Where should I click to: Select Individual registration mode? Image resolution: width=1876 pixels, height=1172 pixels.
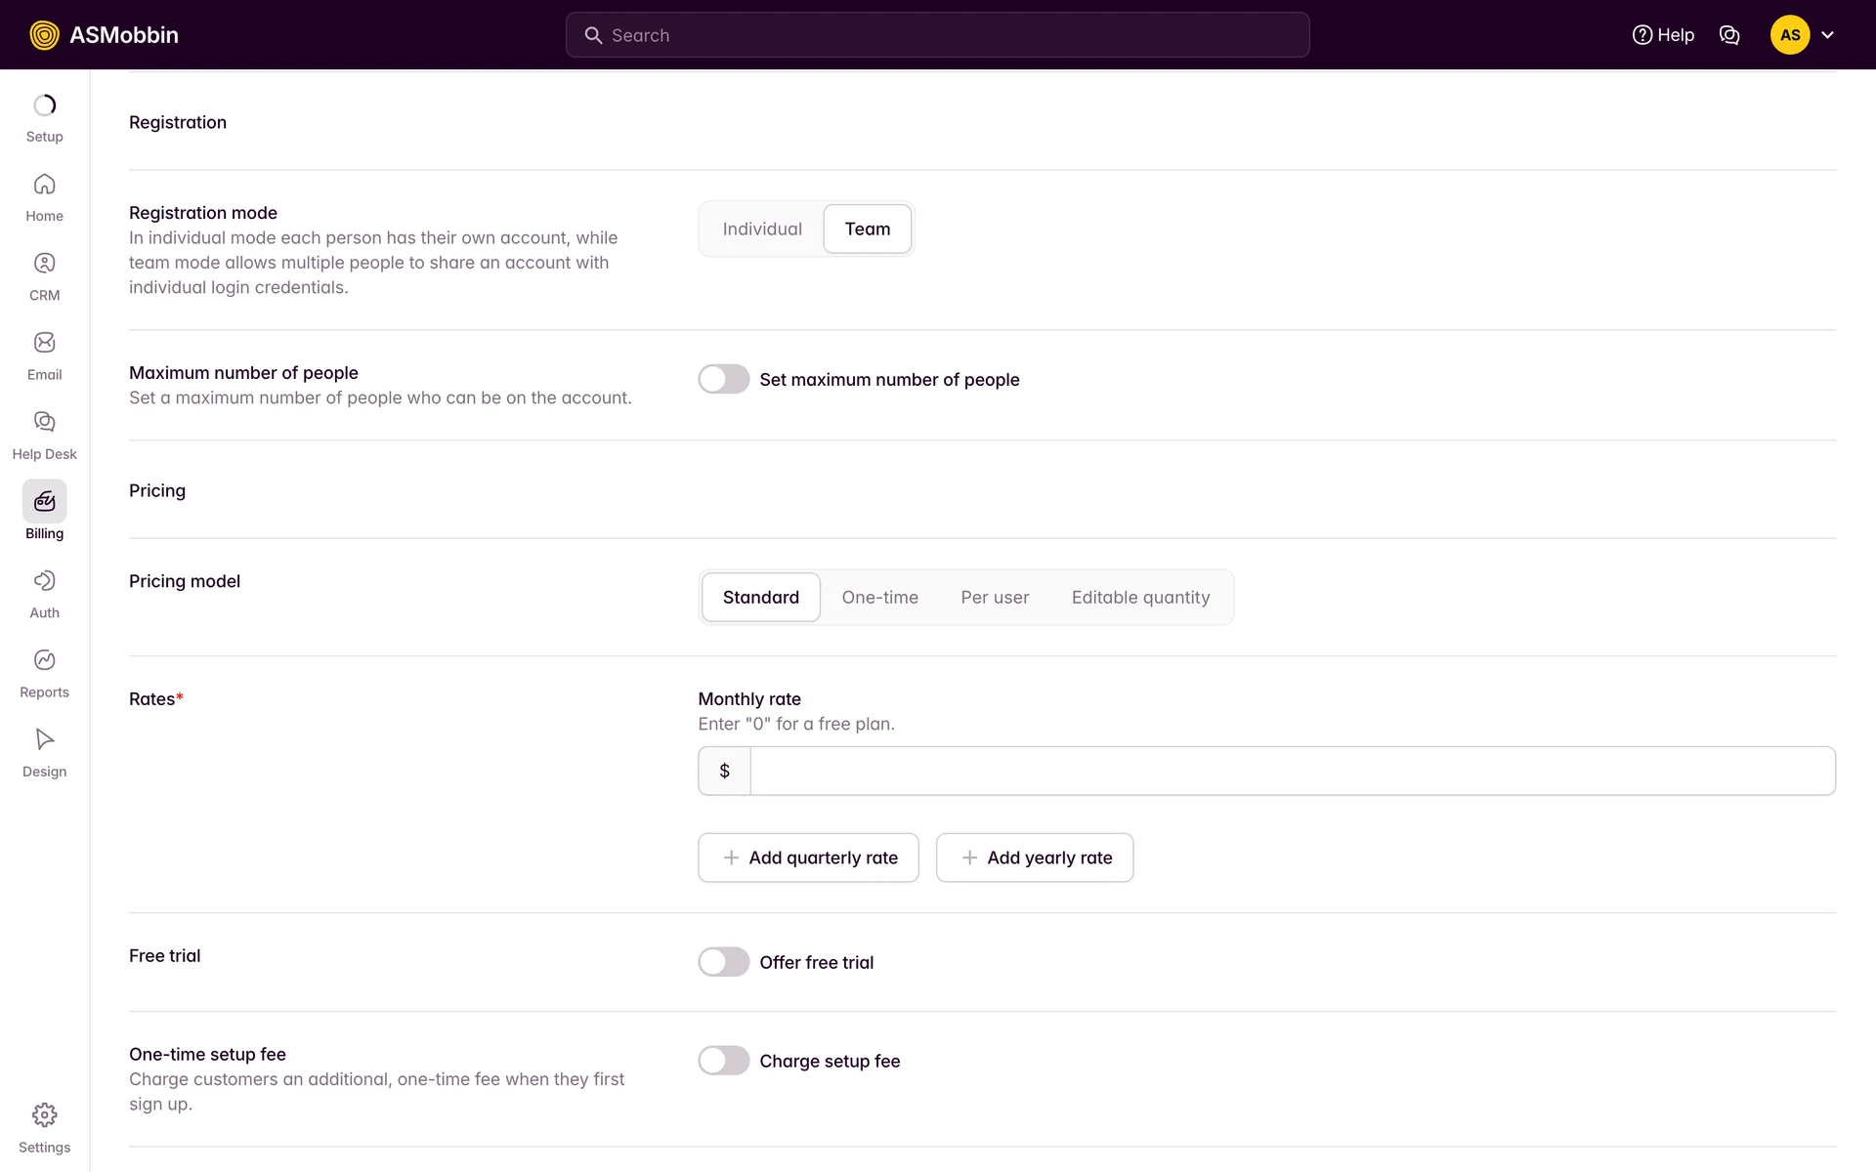point(762,230)
